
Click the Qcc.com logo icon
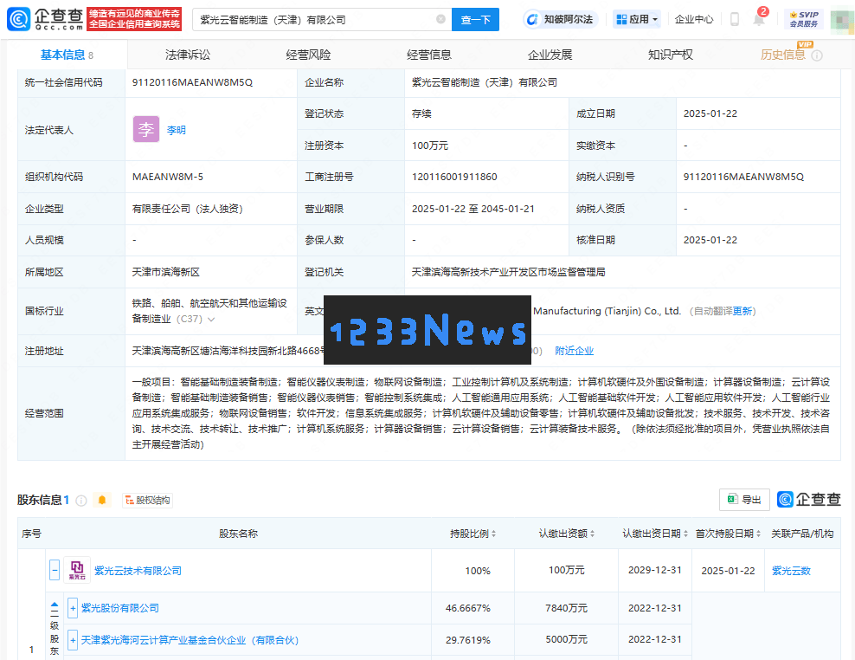point(18,19)
